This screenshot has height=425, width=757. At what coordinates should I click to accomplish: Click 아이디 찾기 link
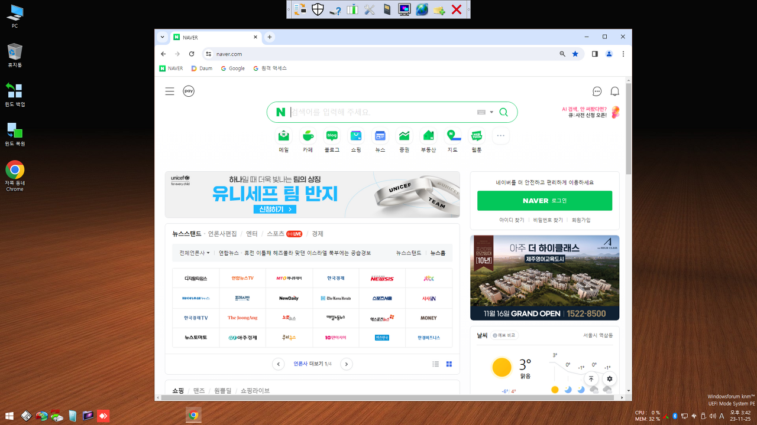point(512,220)
